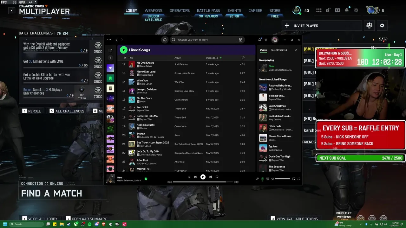Select song 'Never Ever Land' row
Viewport: 406px width, 228px height.
(186, 73)
